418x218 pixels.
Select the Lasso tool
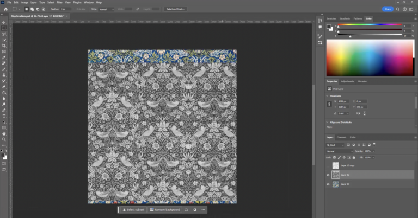(4, 34)
